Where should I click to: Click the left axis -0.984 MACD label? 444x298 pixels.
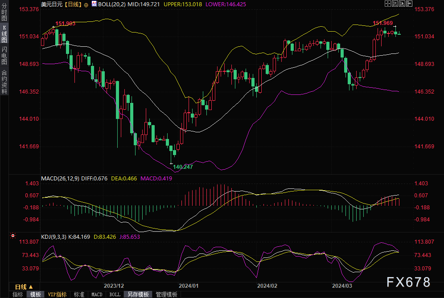tap(31, 220)
